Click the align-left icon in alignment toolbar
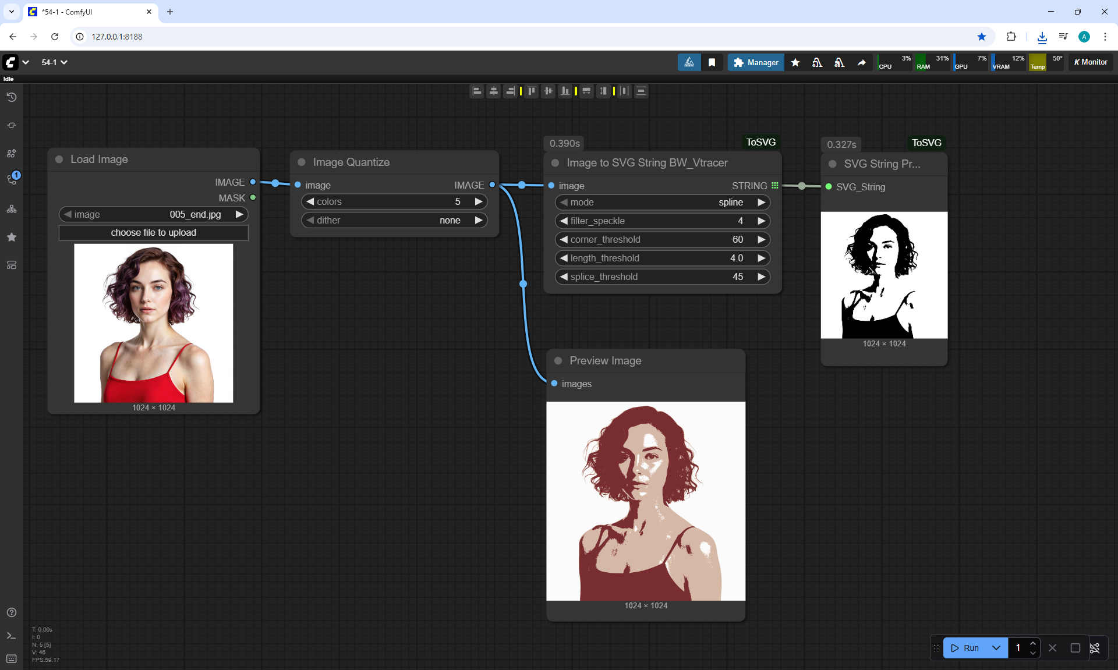The width and height of the screenshot is (1118, 670). [x=476, y=91]
